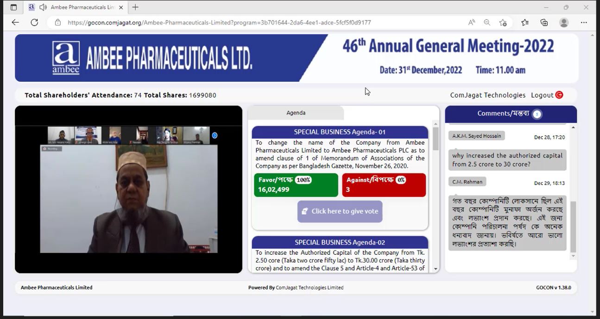
Task: Click the Total Shares 1699080 value
Action: [x=202, y=95]
